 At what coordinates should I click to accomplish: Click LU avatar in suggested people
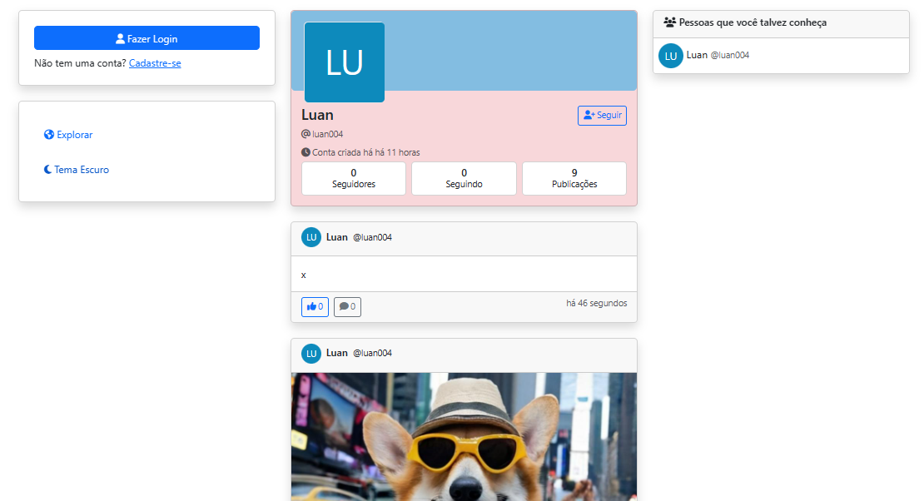point(670,56)
